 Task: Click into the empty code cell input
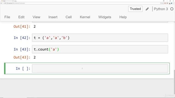pyautogui.click(x=100, y=68)
